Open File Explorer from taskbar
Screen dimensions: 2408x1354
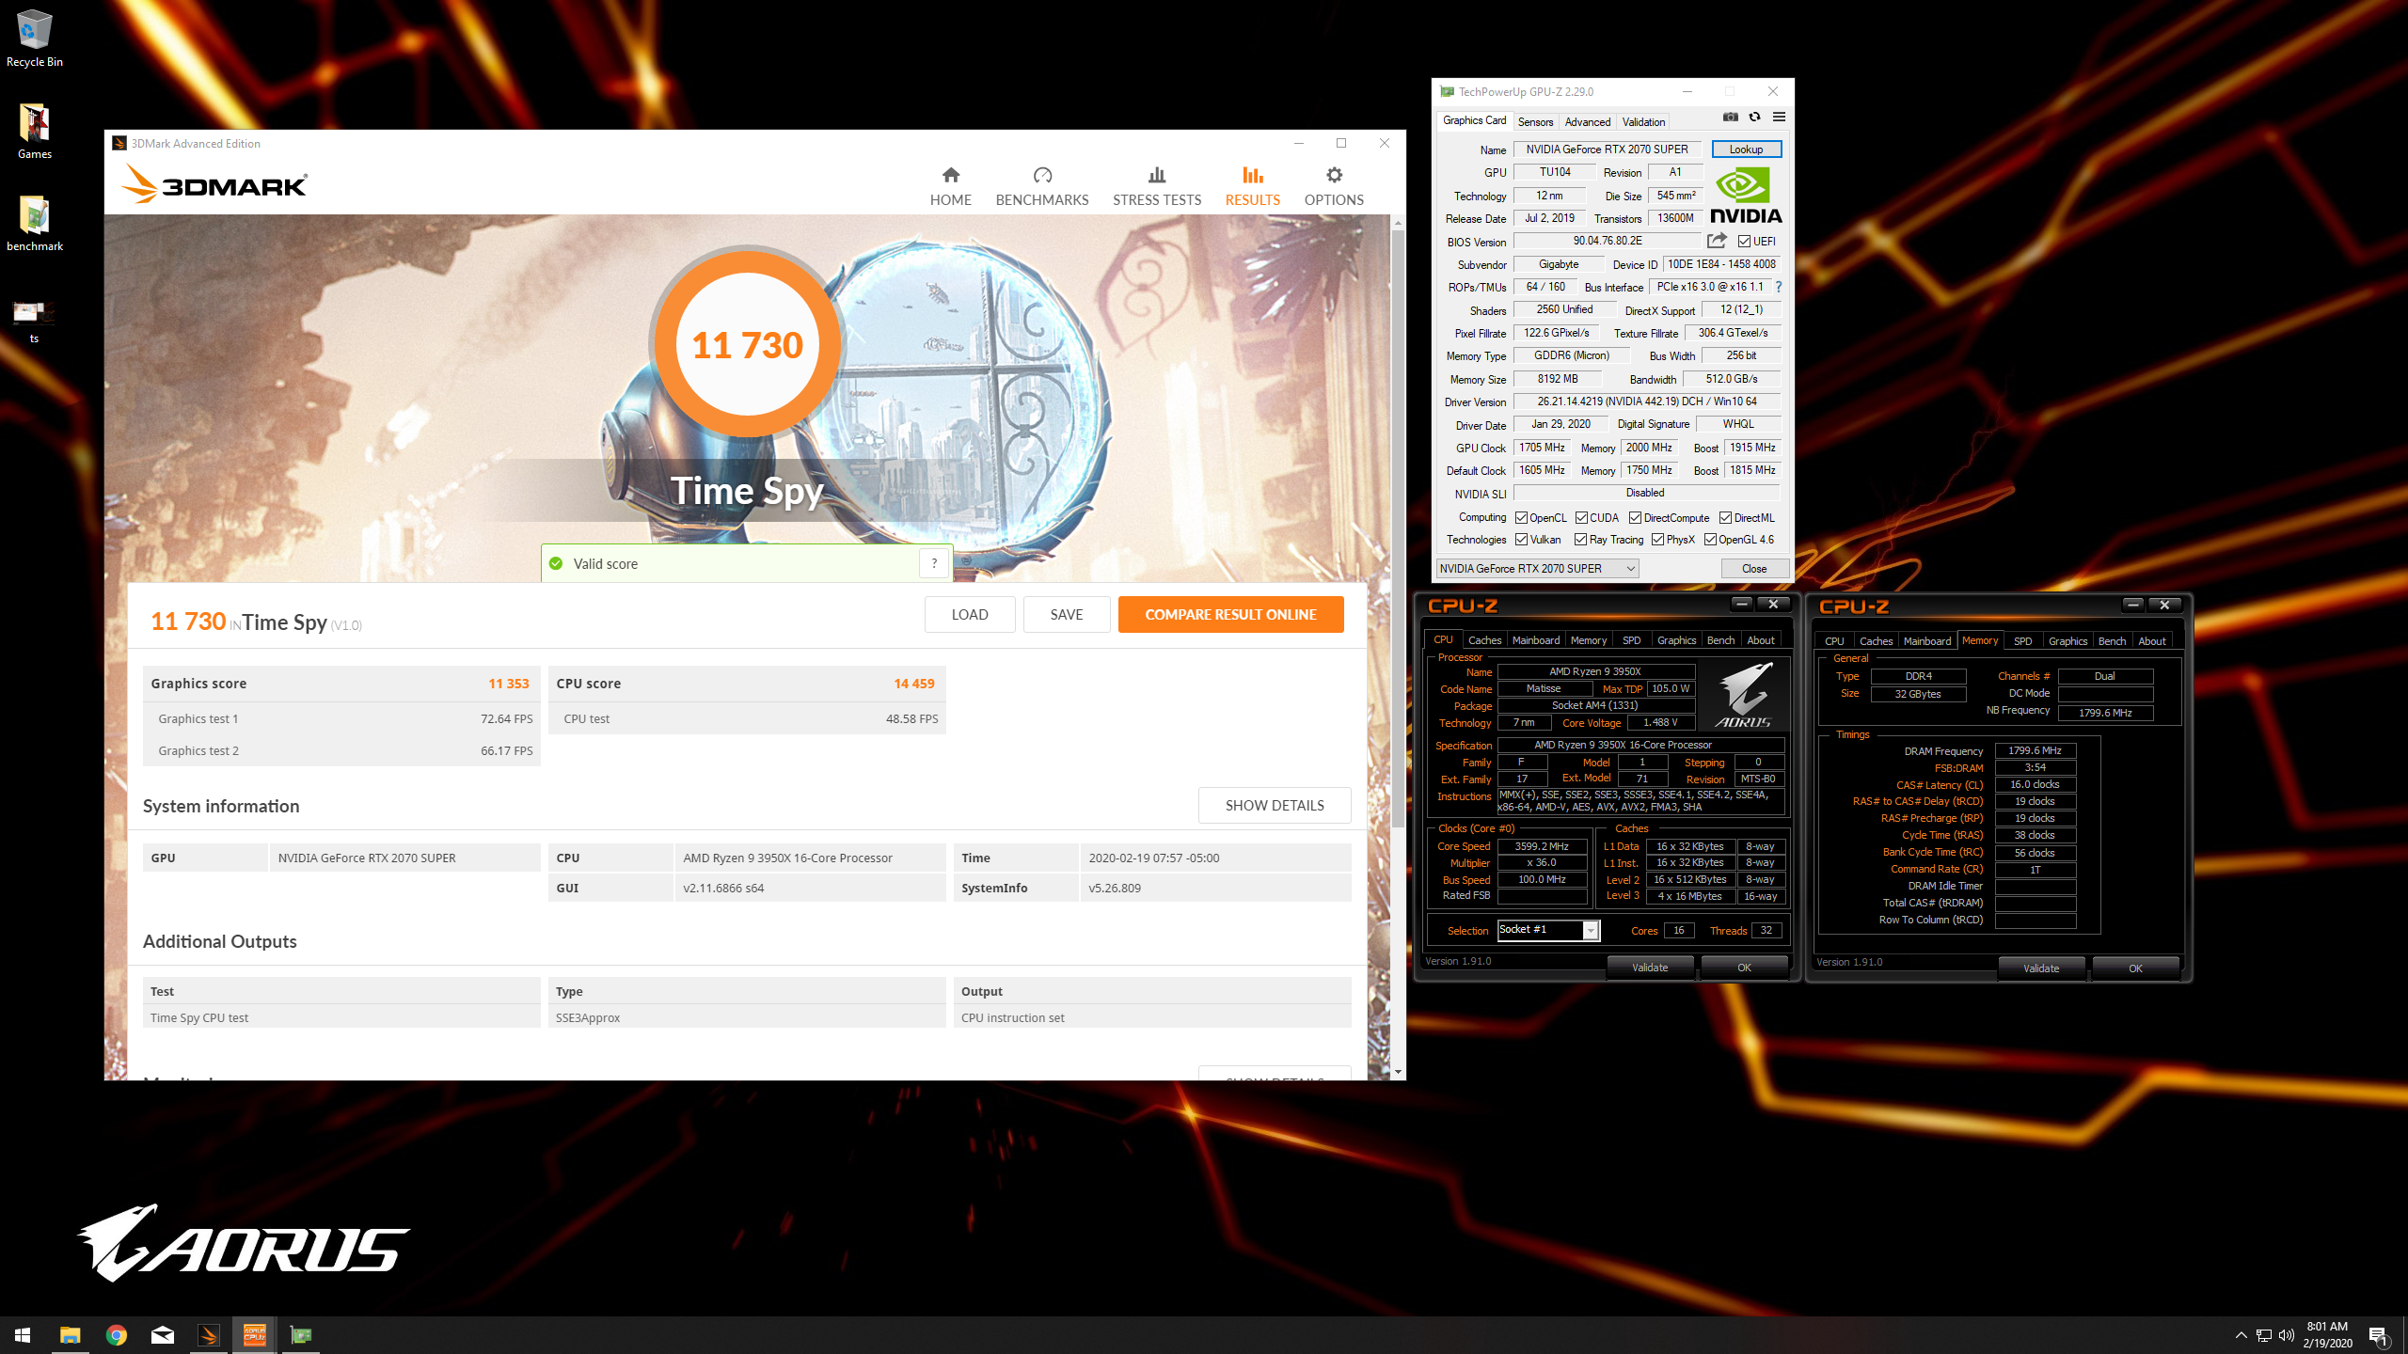(x=70, y=1335)
